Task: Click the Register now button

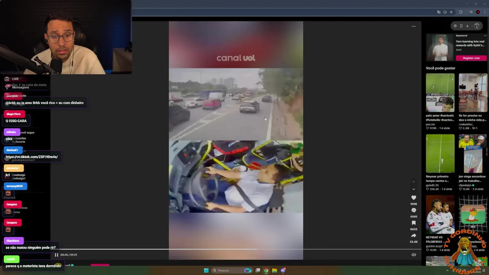Action: coord(471,58)
